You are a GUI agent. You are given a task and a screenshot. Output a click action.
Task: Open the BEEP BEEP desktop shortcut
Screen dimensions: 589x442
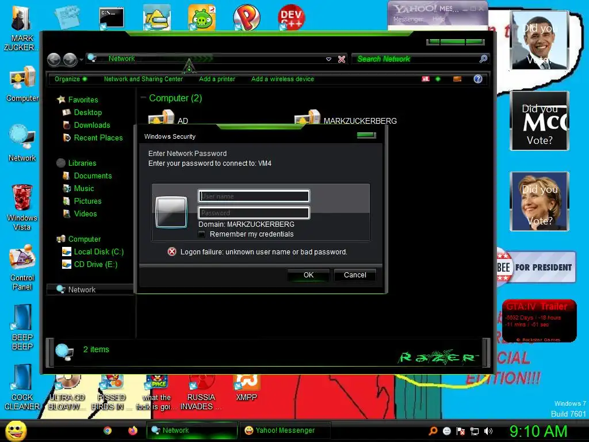click(x=22, y=327)
